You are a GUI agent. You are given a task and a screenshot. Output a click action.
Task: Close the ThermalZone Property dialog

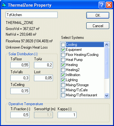coord(109,5)
